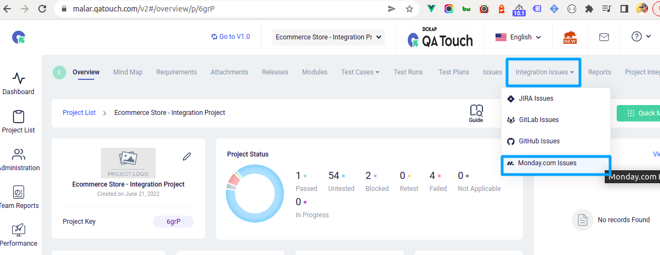Open the Requirements tab

click(x=177, y=72)
